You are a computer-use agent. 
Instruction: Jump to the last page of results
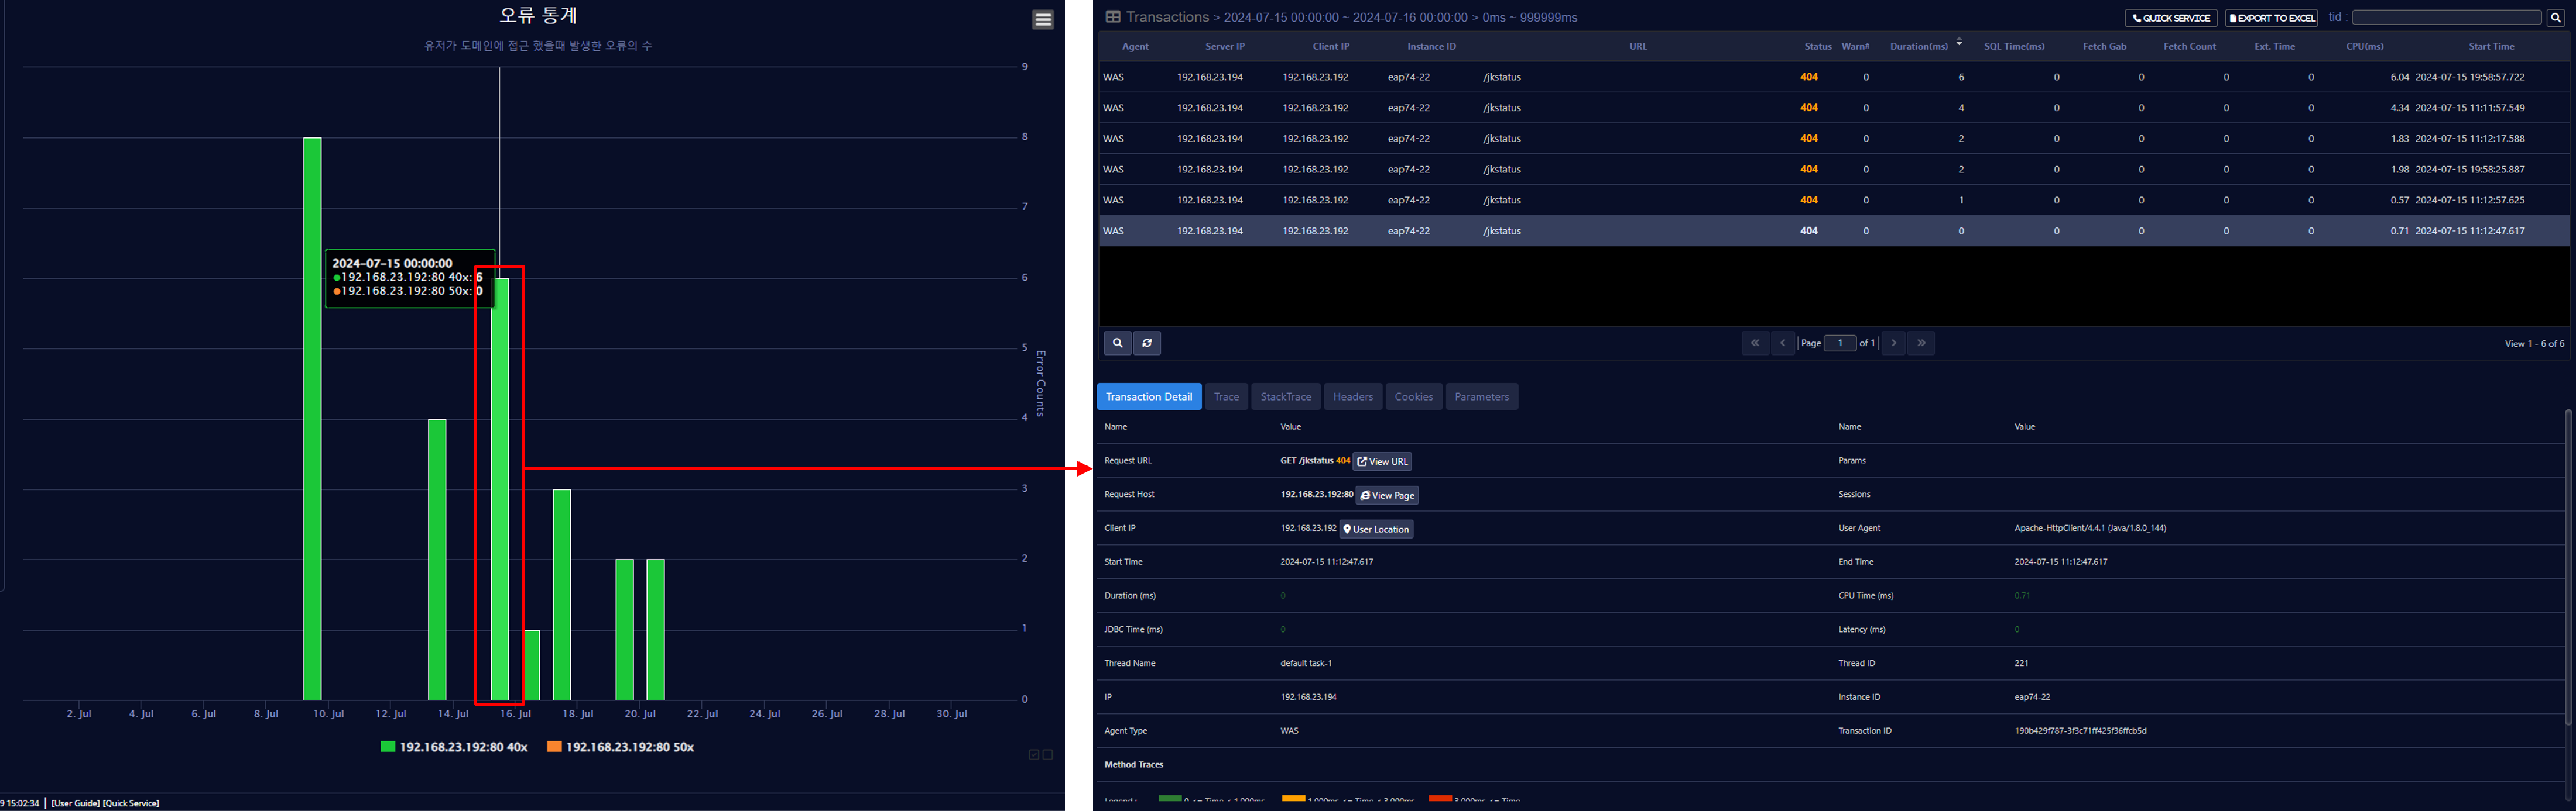pos(1921,344)
